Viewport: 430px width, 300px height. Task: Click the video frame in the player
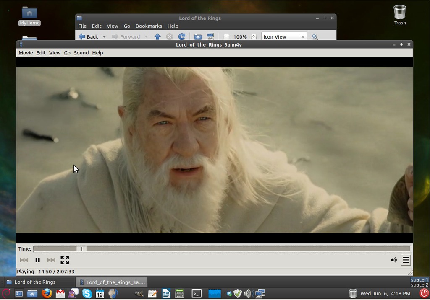click(215, 150)
